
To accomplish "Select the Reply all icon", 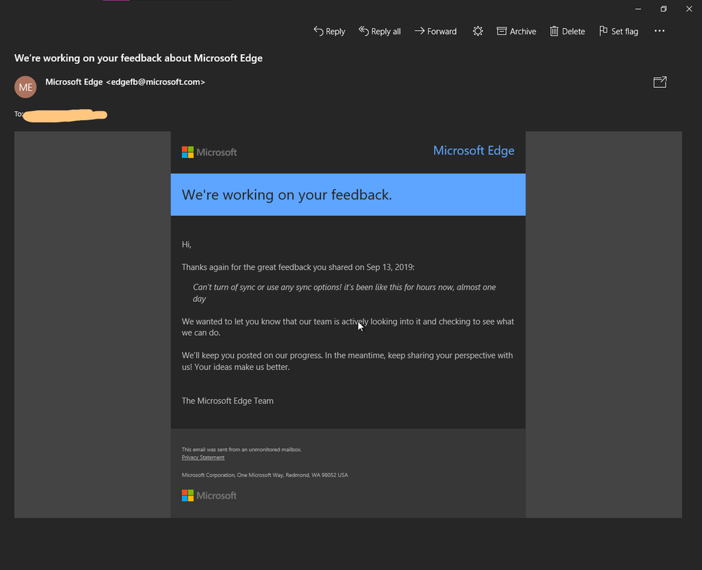I will [x=363, y=31].
